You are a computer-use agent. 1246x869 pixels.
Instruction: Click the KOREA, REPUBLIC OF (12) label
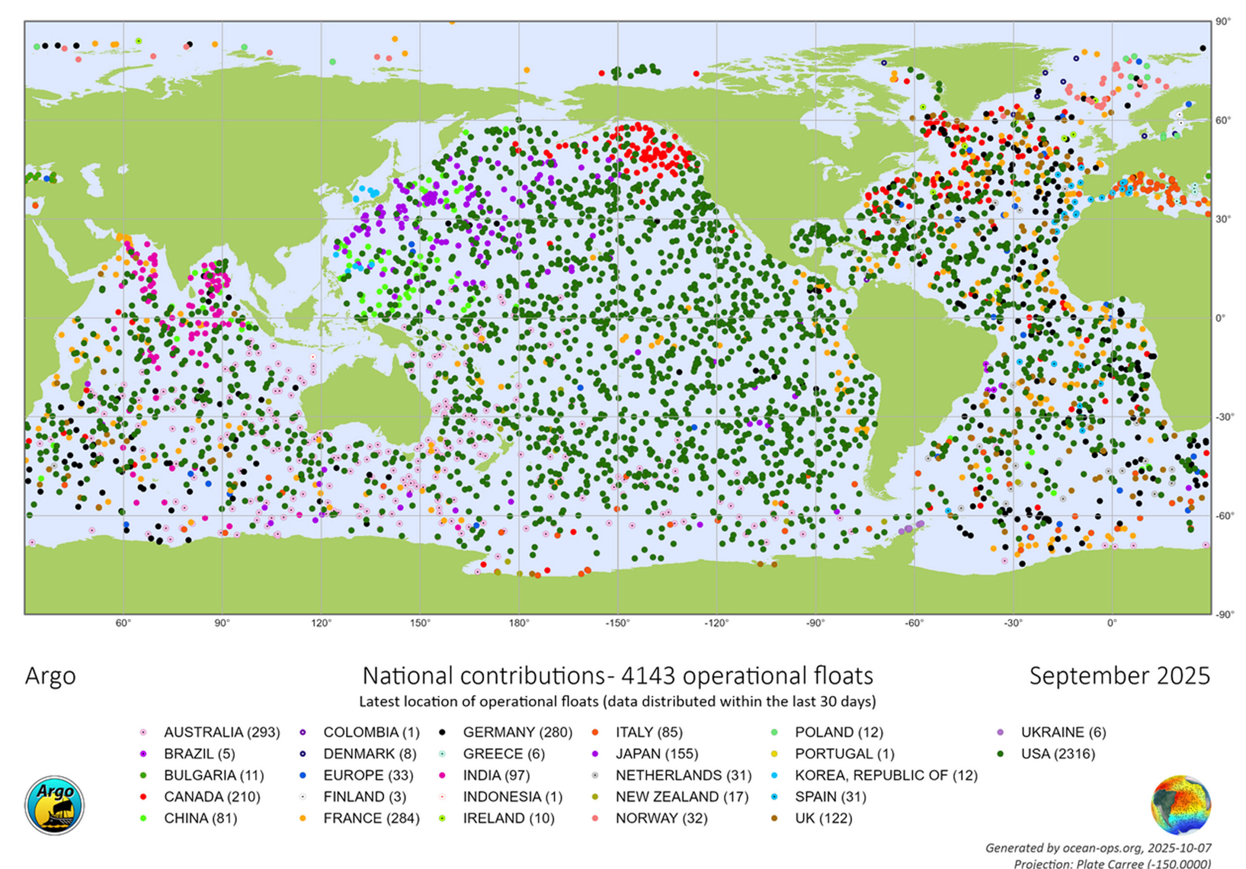(x=886, y=775)
